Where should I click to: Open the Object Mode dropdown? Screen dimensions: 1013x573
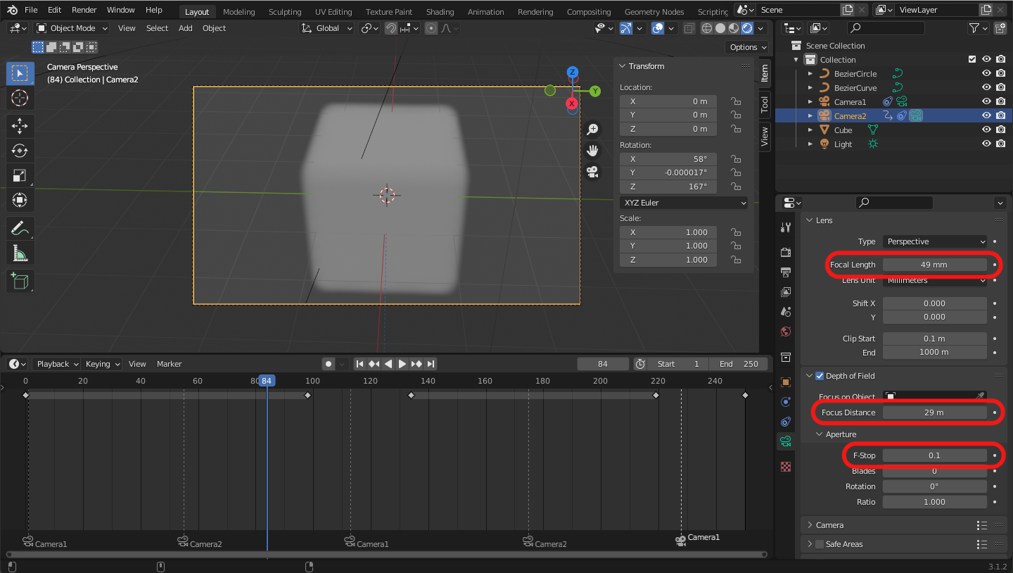(x=72, y=28)
